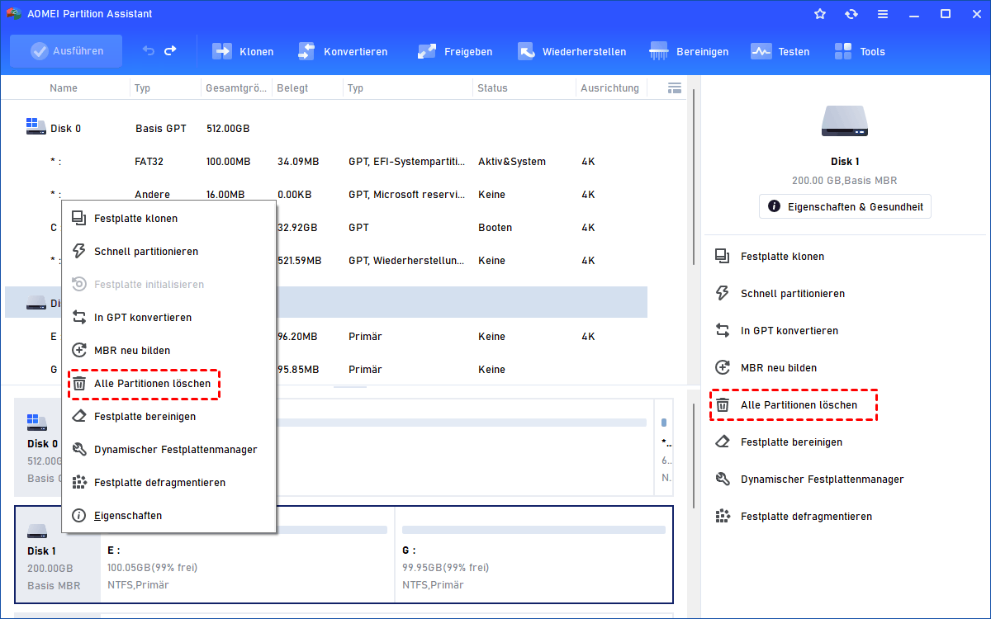Image resolution: width=991 pixels, height=619 pixels.
Task: Click the trash icon in right panel
Action: [723, 405]
